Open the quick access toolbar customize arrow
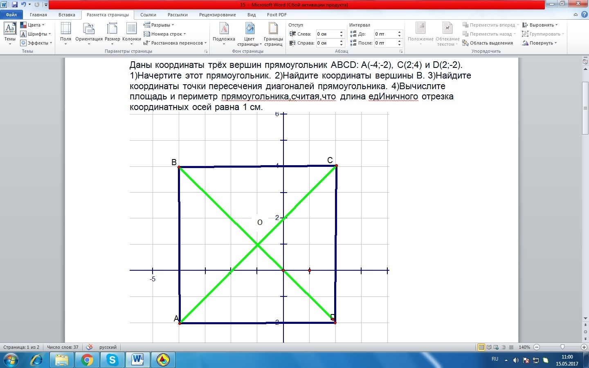This screenshot has width=589, height=368. (x=45, y=5)
